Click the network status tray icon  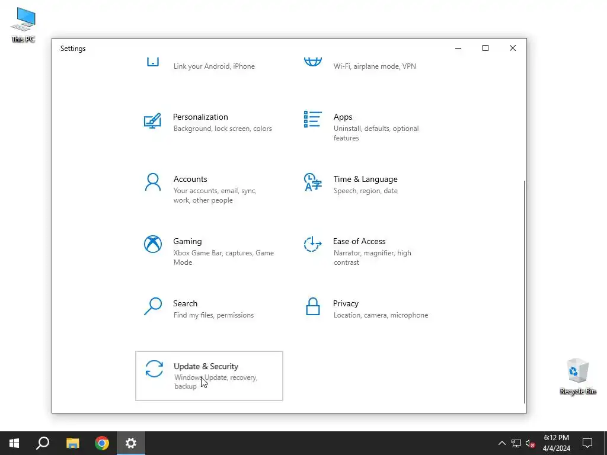[516, 443]
